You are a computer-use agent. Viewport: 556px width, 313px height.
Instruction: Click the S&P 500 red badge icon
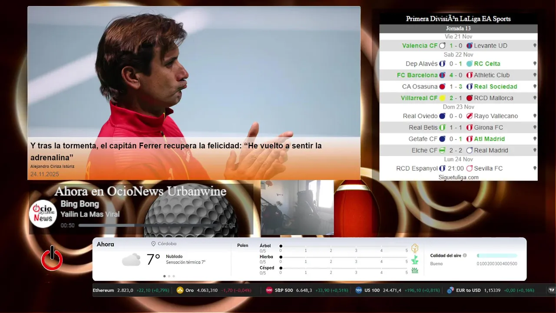tap(269, 290)
